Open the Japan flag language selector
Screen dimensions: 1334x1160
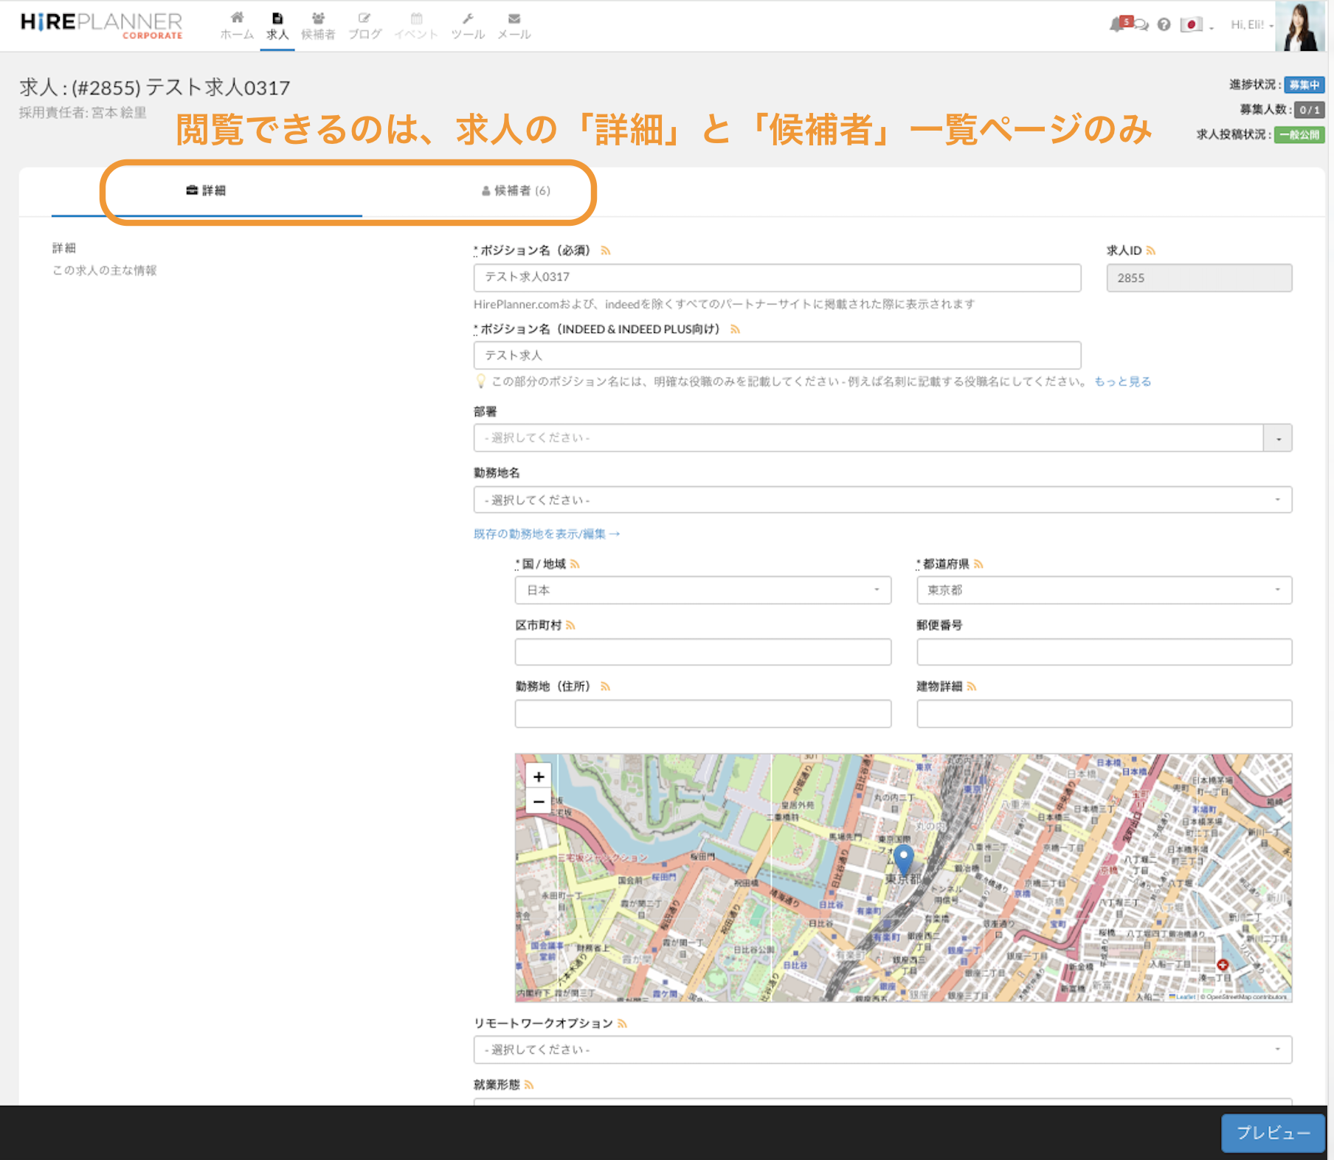(x=1191, y=25)
